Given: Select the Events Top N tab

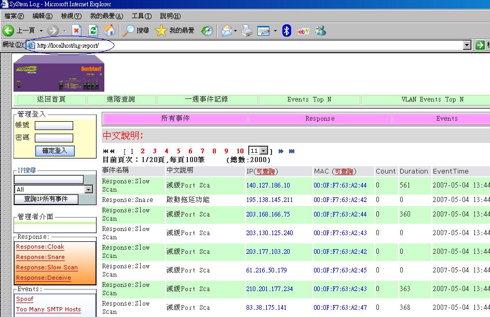Looking at the screenshot, I should pos(309,99).
